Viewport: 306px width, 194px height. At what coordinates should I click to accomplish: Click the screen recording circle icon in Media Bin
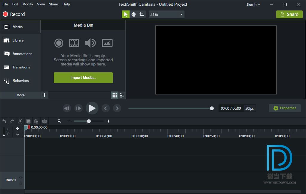point(59,43)
